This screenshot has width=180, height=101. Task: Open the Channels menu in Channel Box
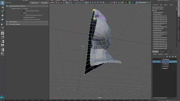[x=156, y=5]
